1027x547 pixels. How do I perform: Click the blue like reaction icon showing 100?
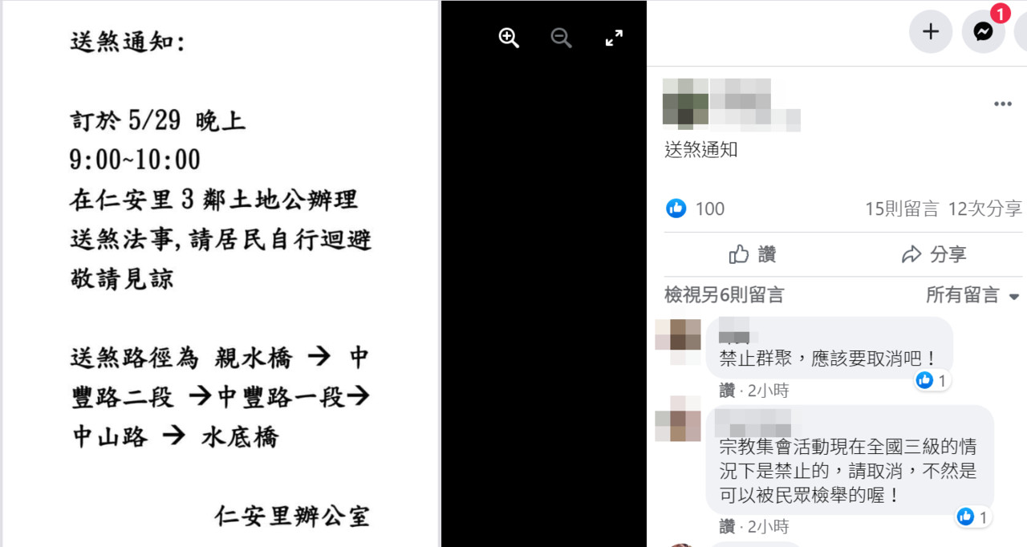(x=676, y=209)
